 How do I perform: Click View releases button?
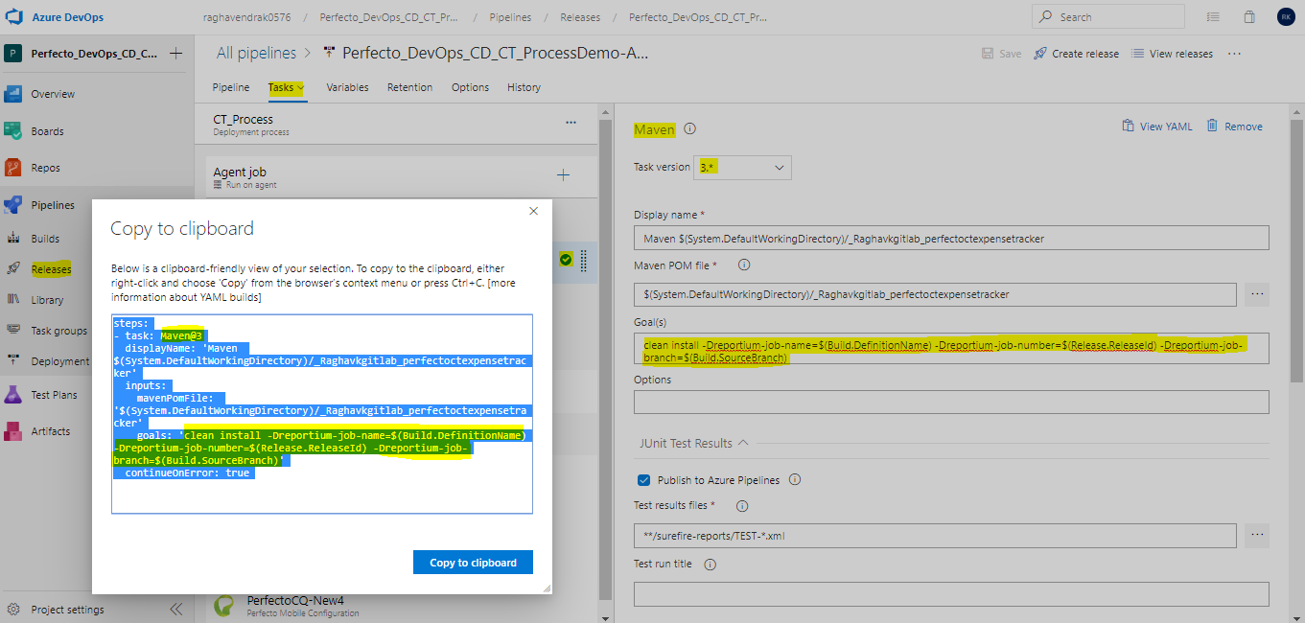point(1172,54)
